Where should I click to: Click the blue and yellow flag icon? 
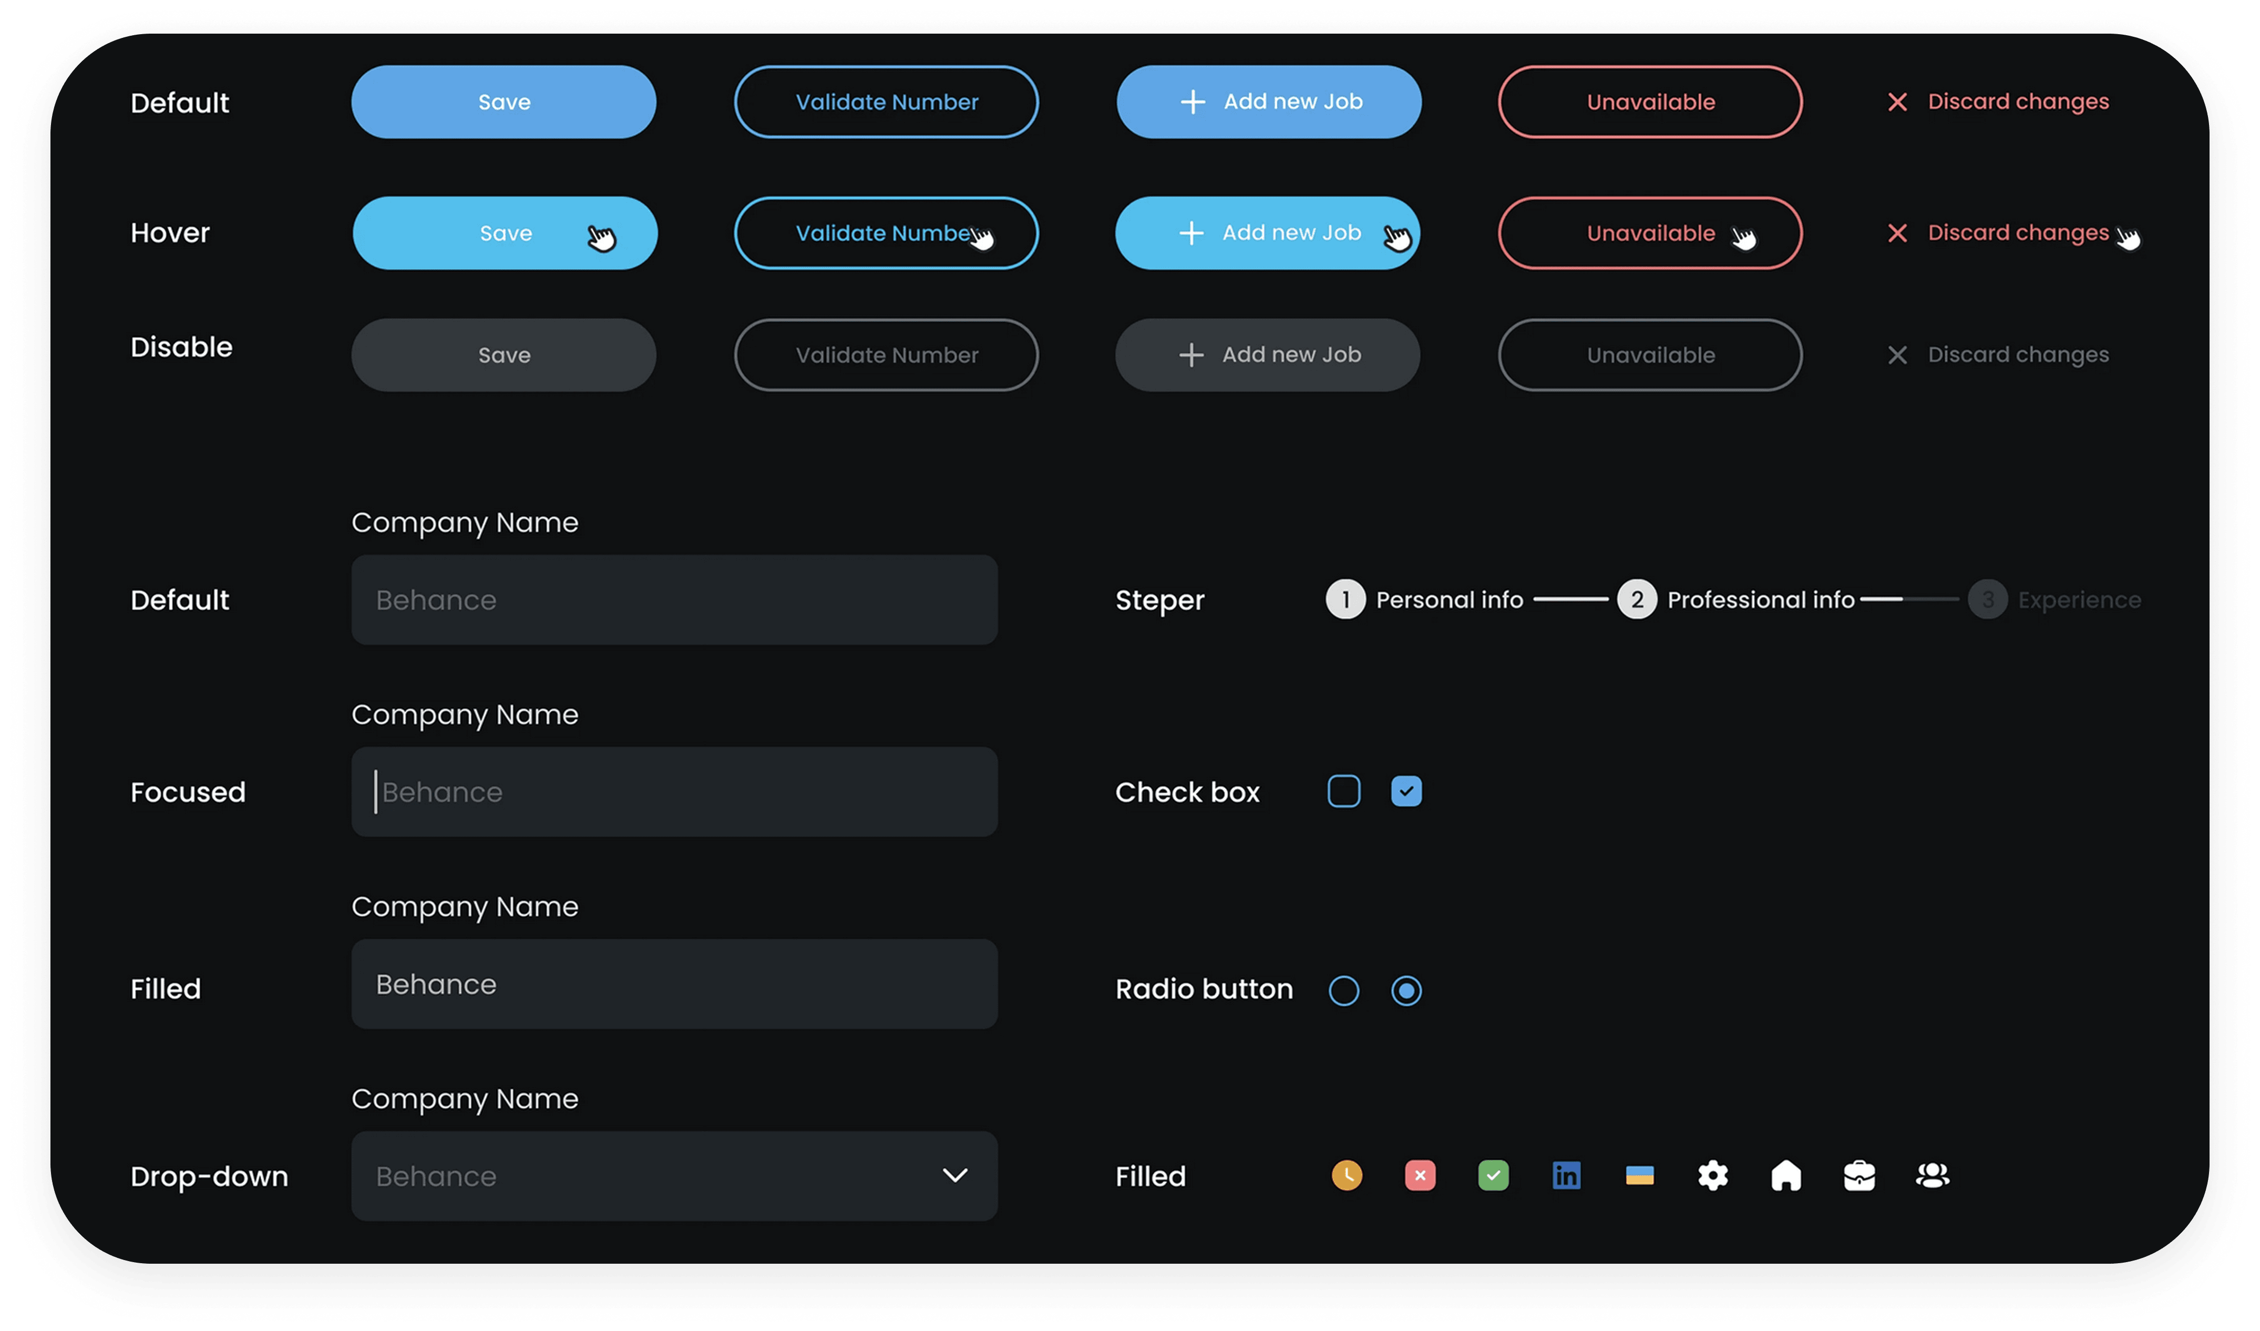1639,1175
